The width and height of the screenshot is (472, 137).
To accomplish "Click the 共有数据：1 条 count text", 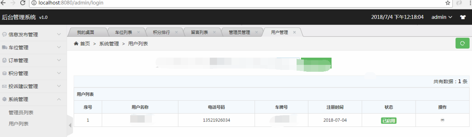I will point(451,81).
